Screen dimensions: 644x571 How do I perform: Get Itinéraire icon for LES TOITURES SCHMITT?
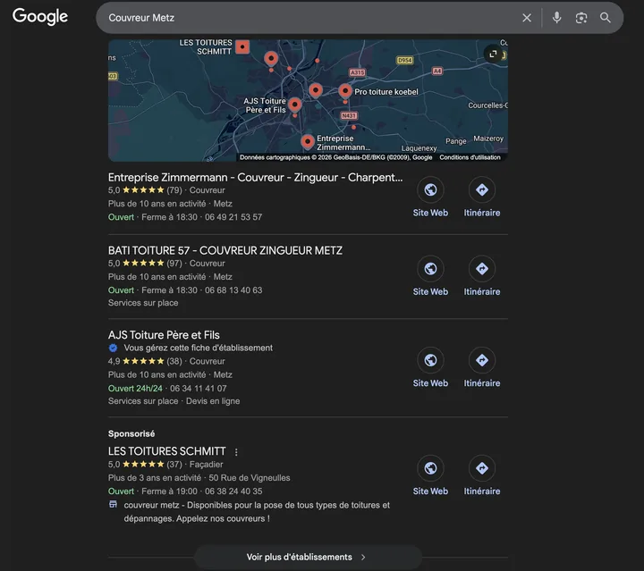click(482, 468)
